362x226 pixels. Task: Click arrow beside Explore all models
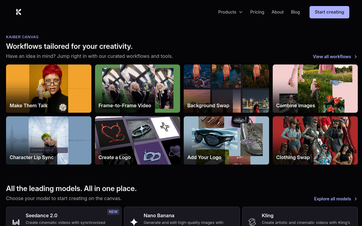(x=356, y=199)
